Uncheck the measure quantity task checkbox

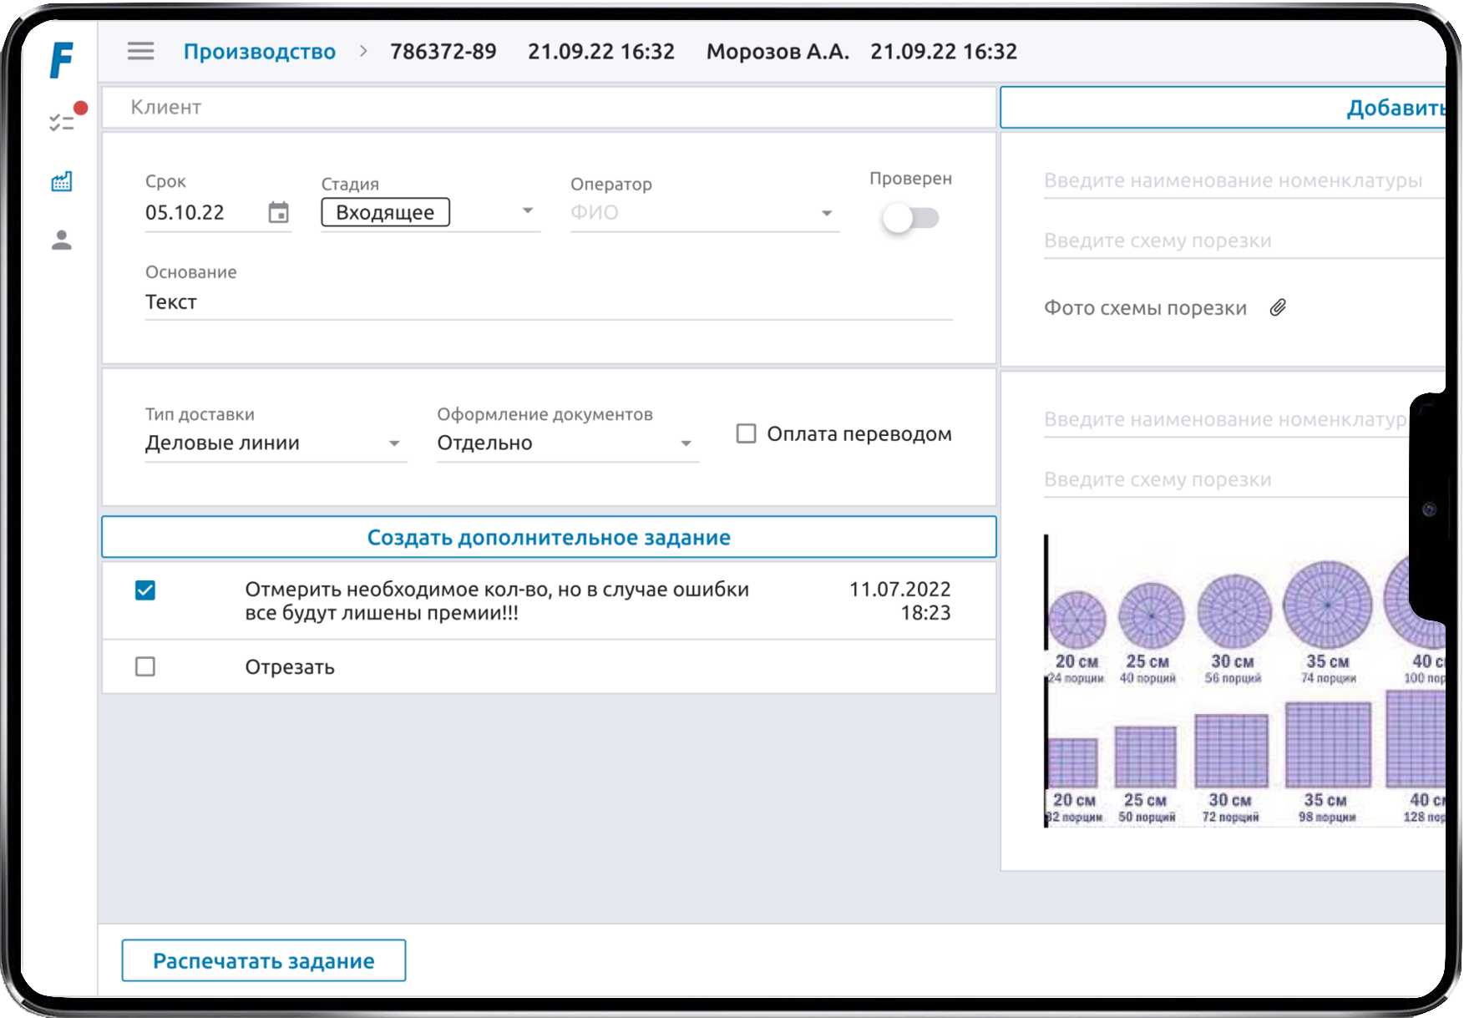click(x=145, y=590)
